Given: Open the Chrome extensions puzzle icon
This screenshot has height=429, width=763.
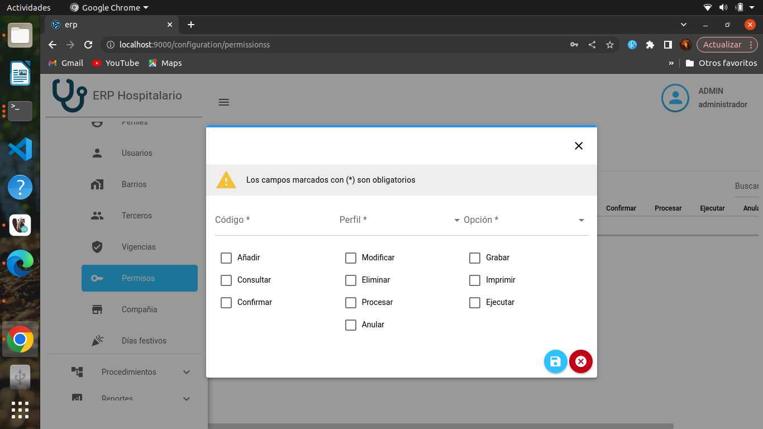Looking at the screenshot, I should point(650,45).
